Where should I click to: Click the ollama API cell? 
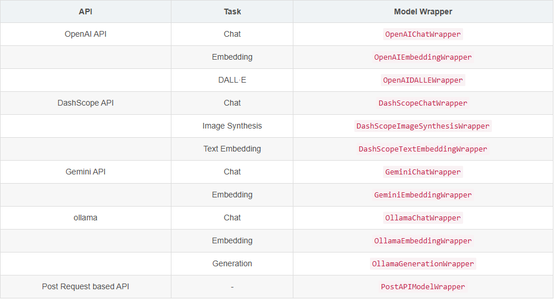click(86, 218)
